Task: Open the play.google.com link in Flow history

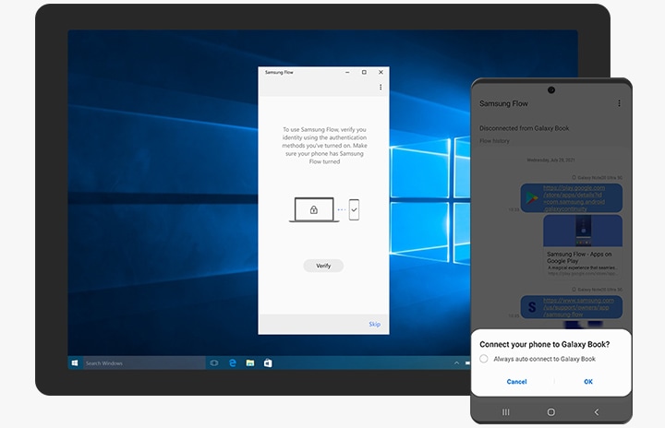Action: (x=582, y=198)
